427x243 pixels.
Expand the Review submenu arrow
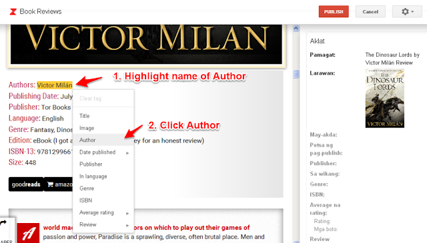pos(127,225)
